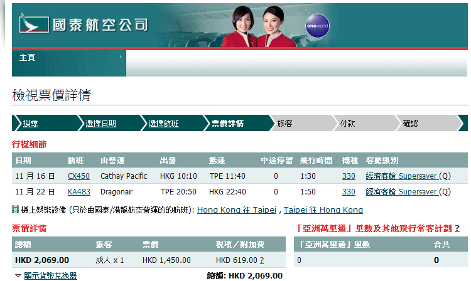Screen dimensions: 471x281
Task: Open flight KA483 details link
Action: point(78,191)
